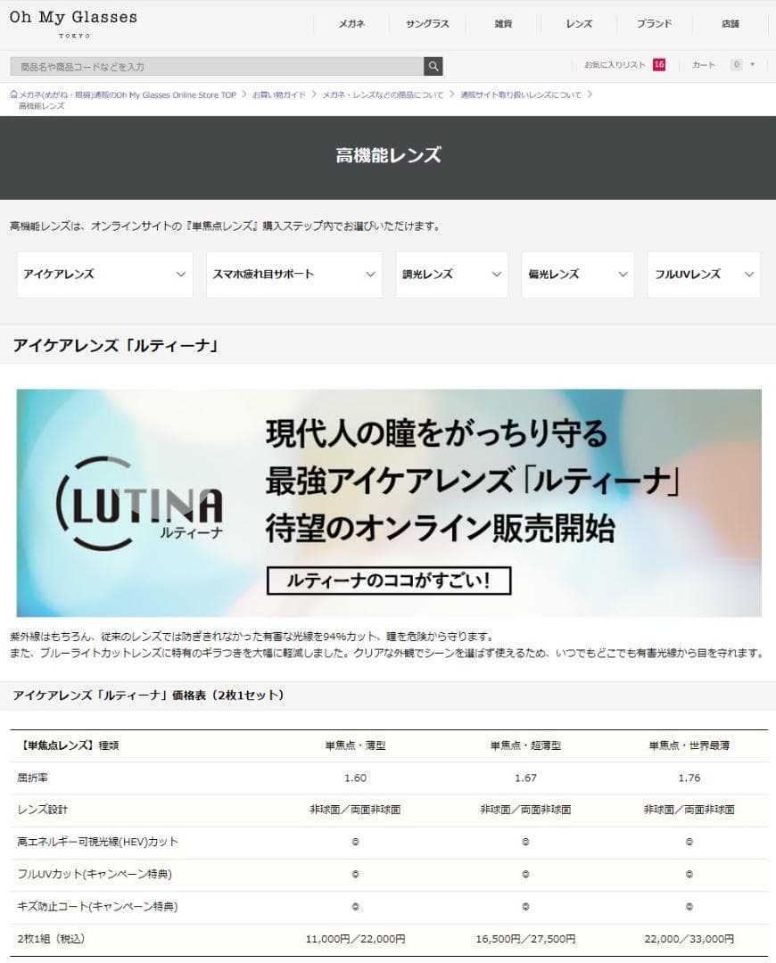The width and height of the screenshot is (776, 963).
Task: Click the 高機能レンズ page title
Action: click(x=388, y=155)
